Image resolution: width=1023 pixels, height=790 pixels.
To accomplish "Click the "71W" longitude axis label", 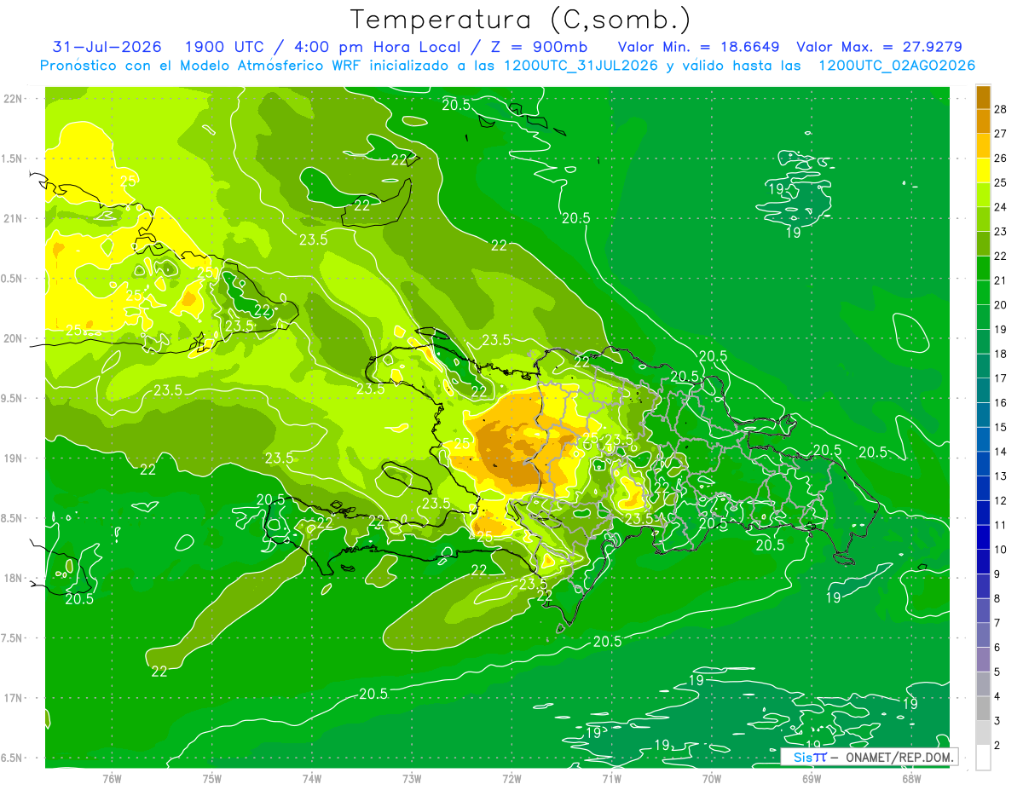I will pos(611,779).
